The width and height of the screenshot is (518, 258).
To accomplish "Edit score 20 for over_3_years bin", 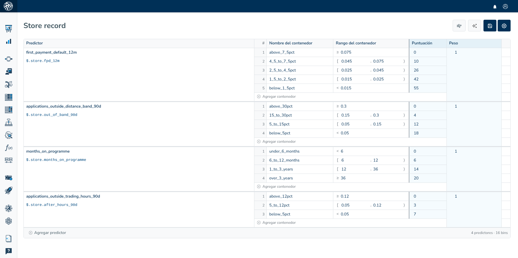I will [x=428, y=178].
